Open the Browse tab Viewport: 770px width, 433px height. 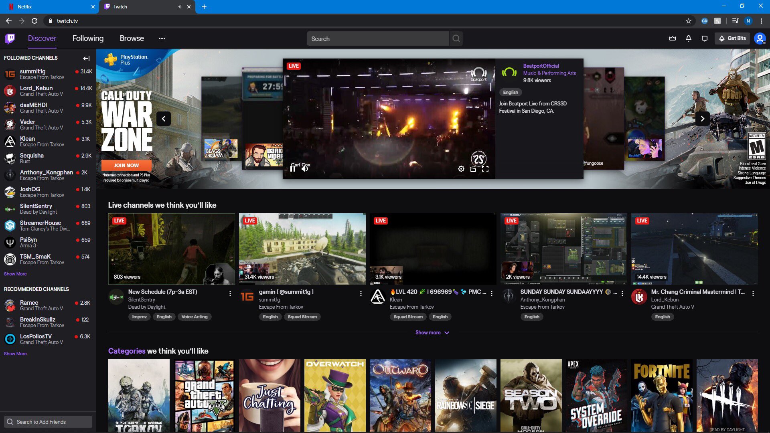(x=132, y=38)
